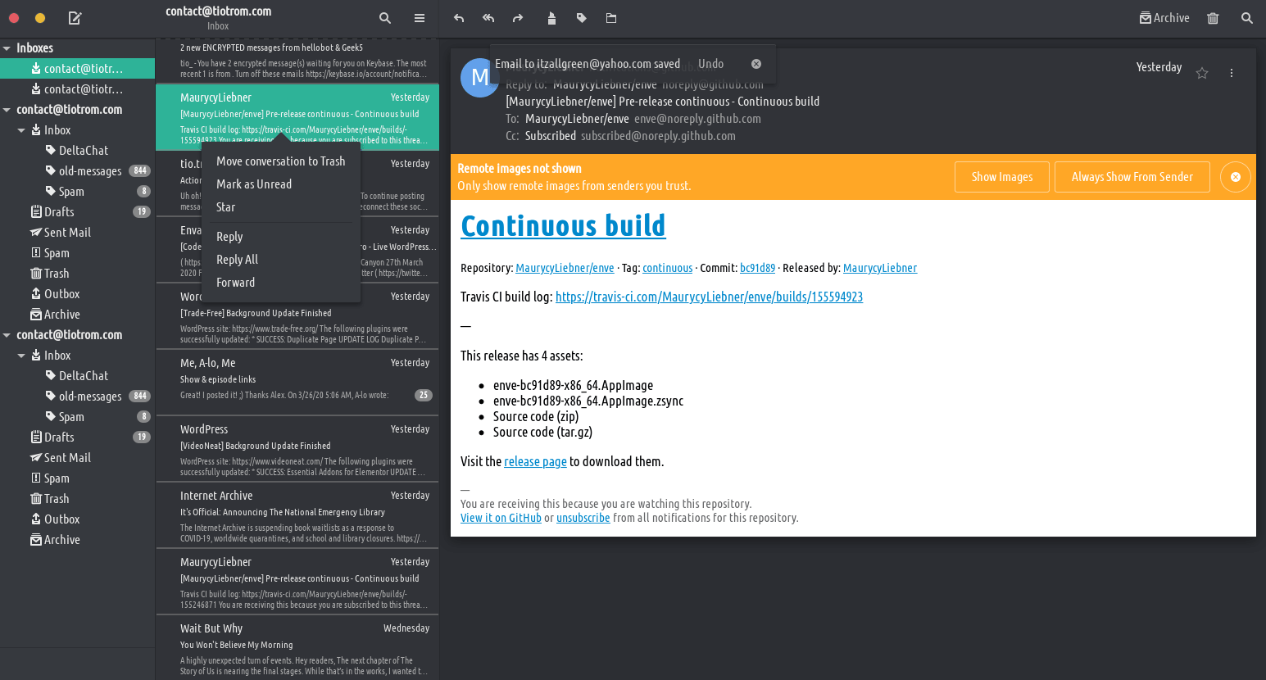Close the email saved notification
Image resolution: width=1266 pixels, height=680 pixels.
(x=756, y=64)
